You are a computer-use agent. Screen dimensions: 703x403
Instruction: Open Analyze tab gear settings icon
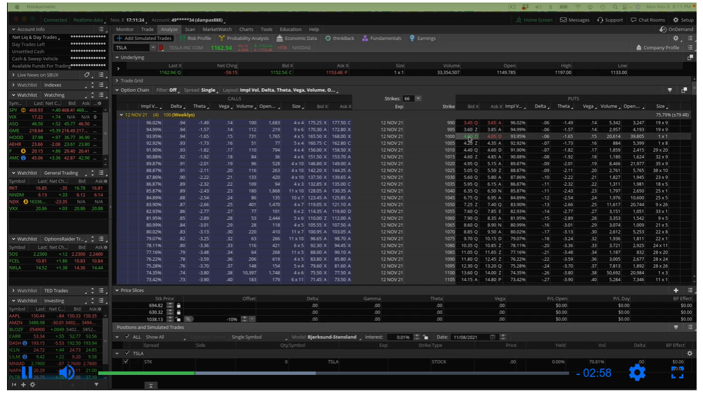tap(676, 38)
